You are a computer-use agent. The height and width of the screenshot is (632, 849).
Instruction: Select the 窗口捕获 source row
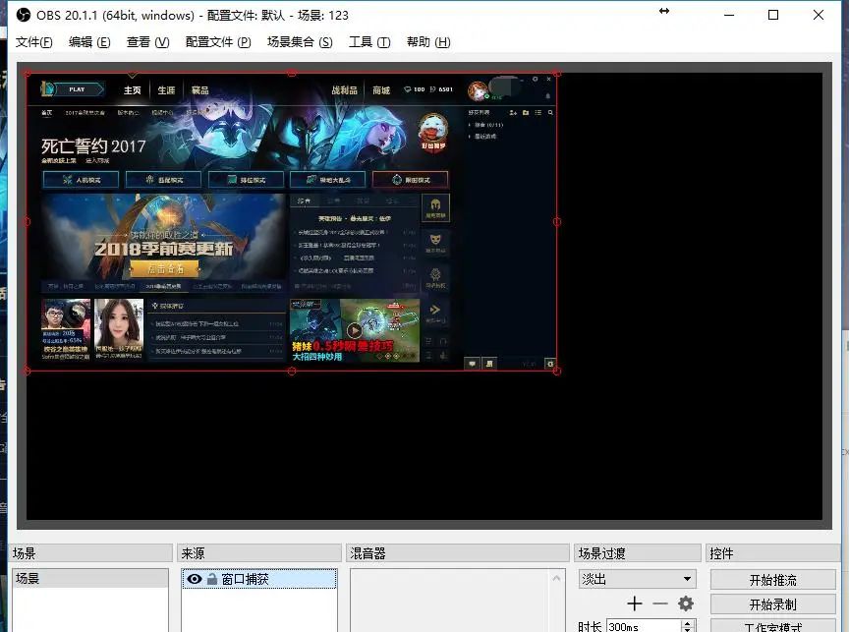(259, 579)
